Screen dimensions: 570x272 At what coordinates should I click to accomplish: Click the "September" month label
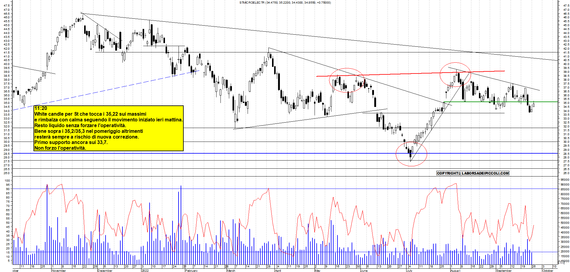[x=504, y=270]
